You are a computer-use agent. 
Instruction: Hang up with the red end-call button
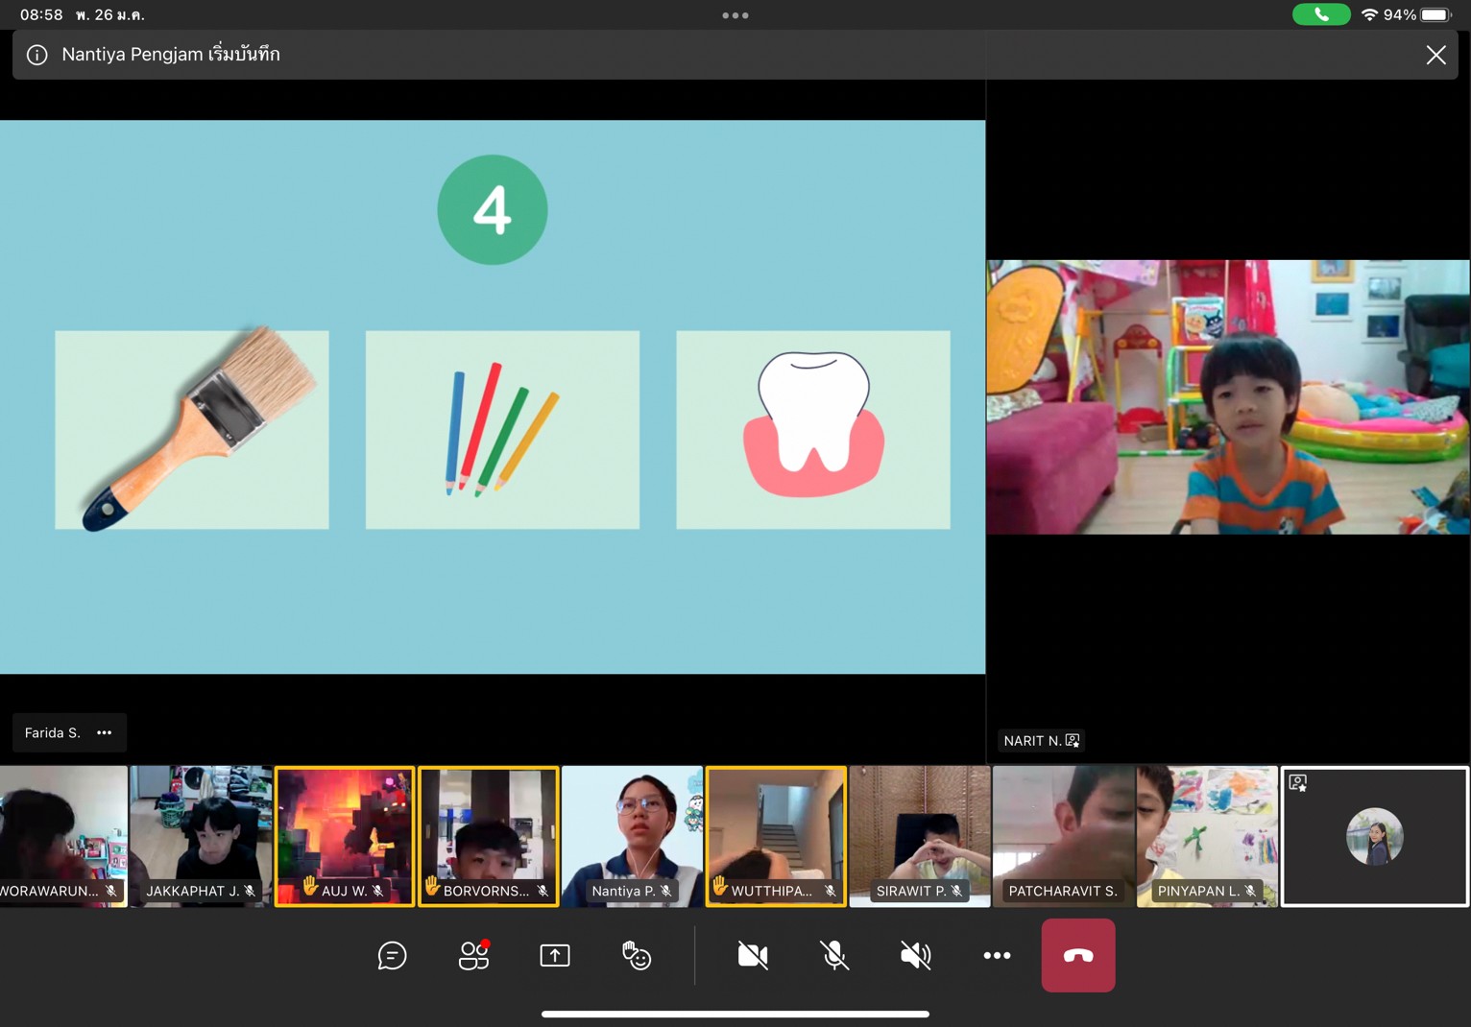click(1077, 956)
